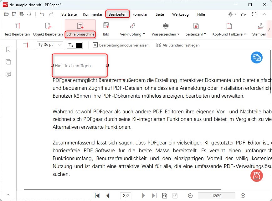Image resolution: width=272 pixels, height=201 pixels.
Task: Click the blue Convert to Word floating button
Action: (257, 57)
